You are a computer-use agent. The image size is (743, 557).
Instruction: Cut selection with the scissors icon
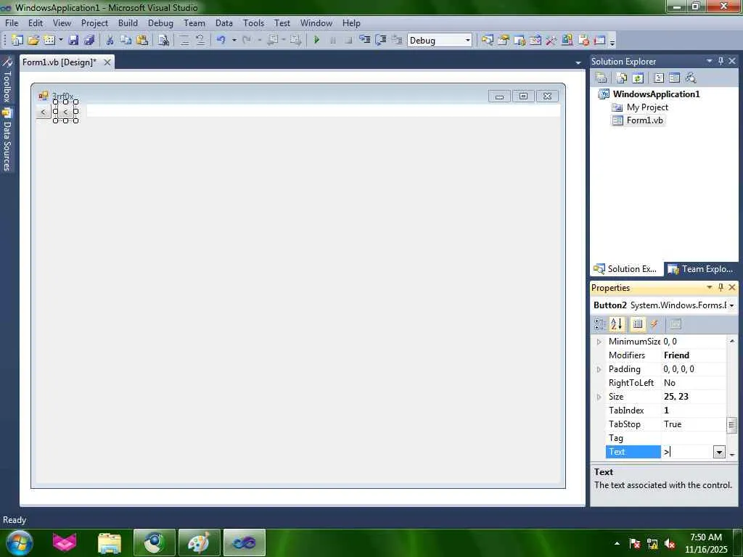[110, 41]
